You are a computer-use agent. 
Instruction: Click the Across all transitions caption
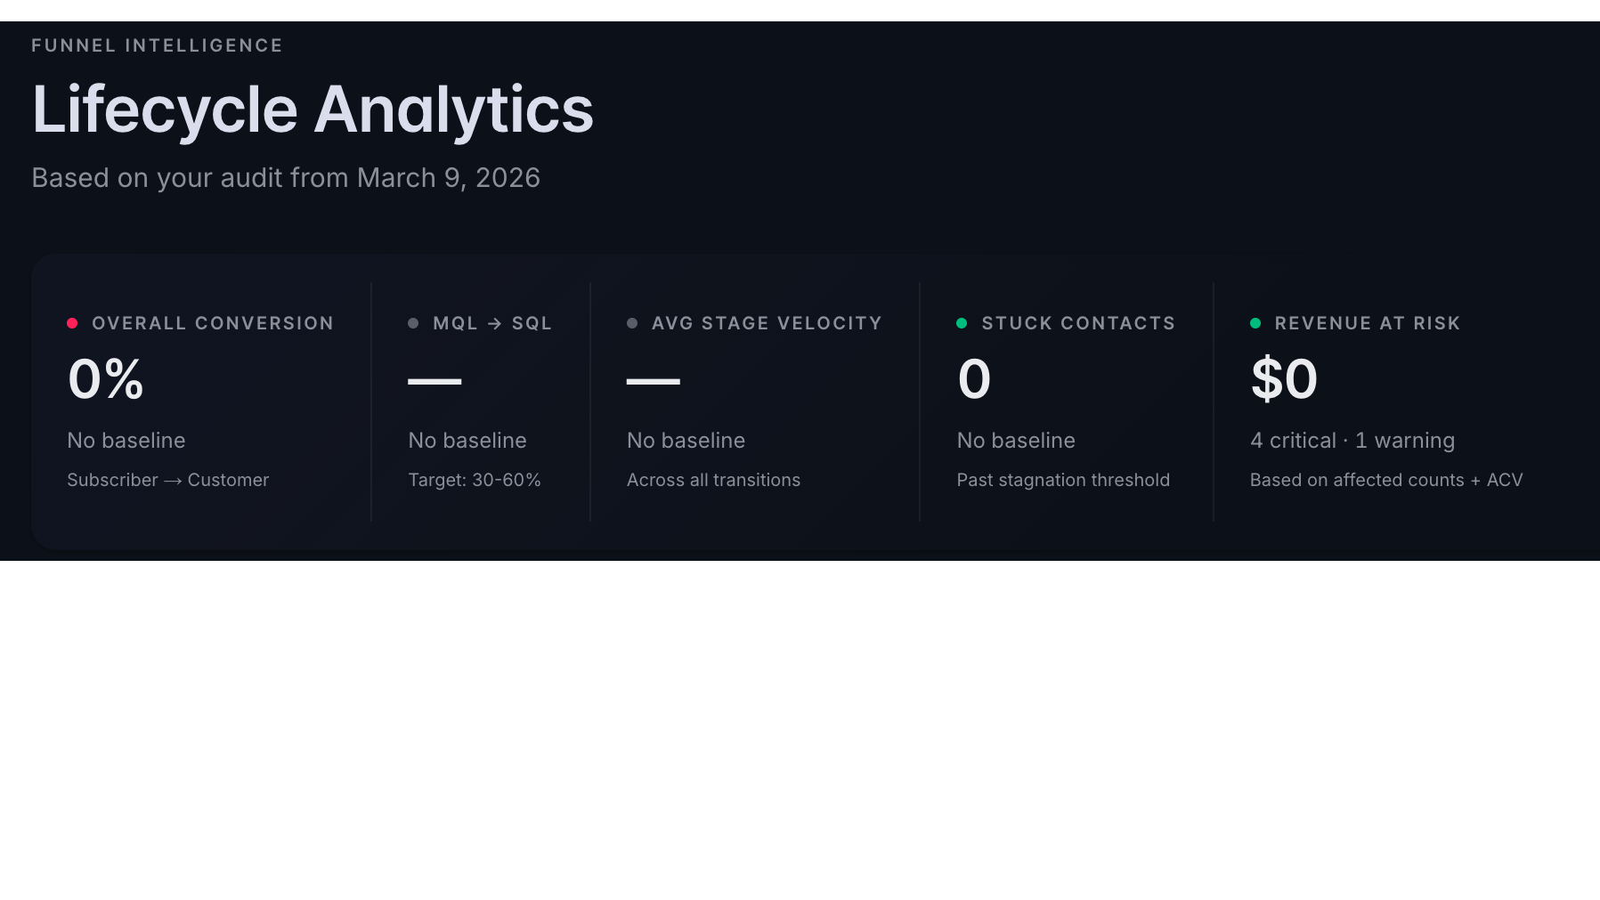click(713, 480)
